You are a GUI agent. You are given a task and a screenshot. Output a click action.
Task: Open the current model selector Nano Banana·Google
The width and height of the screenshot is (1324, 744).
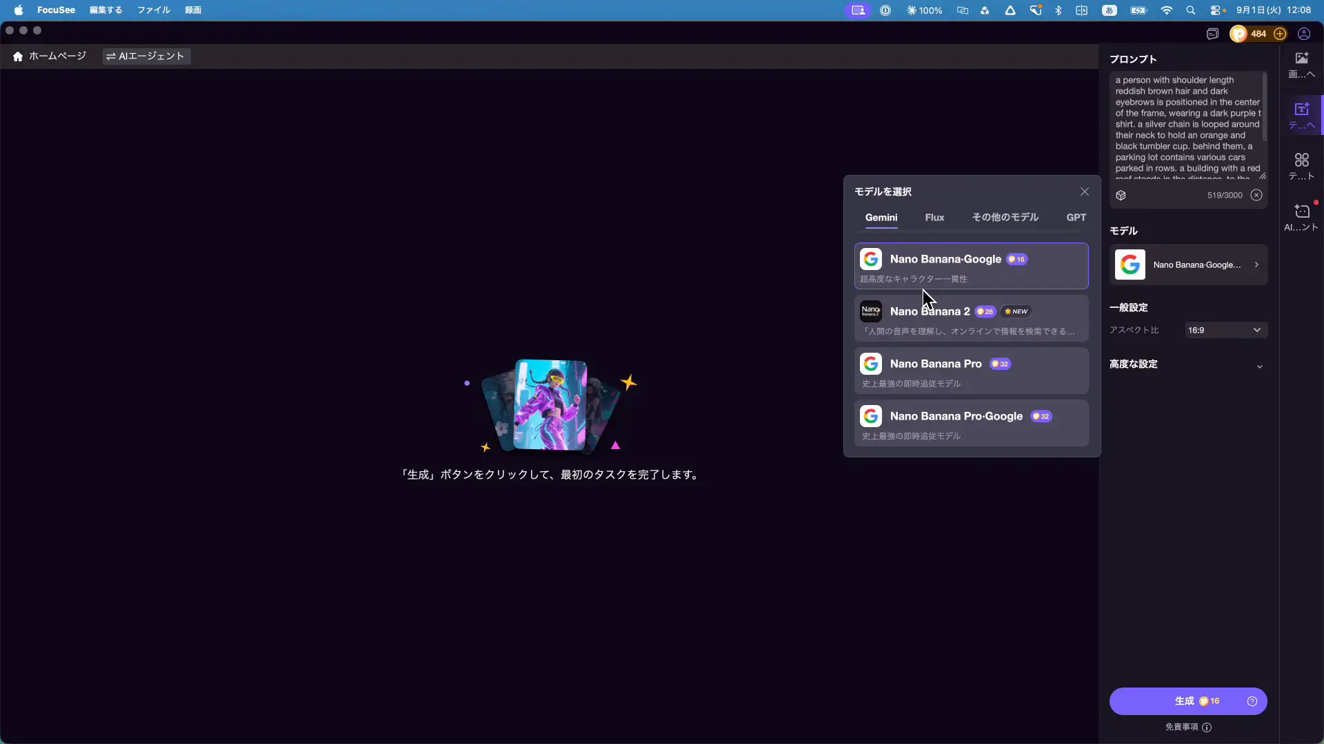[x=1188, y=265]
